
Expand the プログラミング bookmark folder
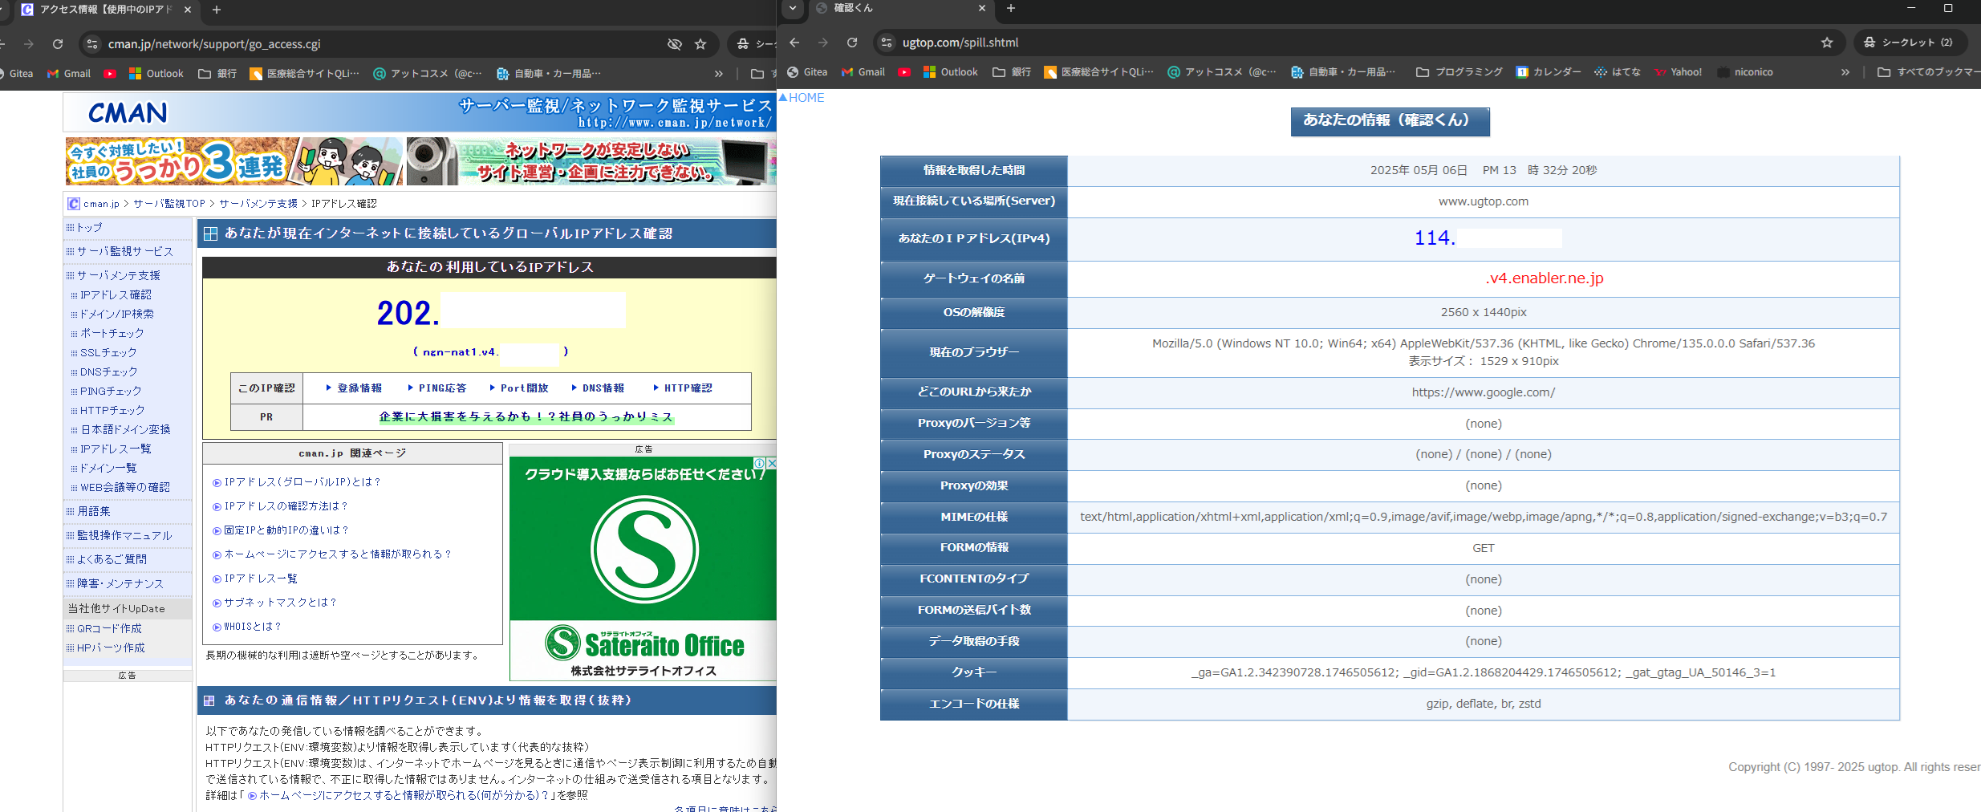[1459, 72]
